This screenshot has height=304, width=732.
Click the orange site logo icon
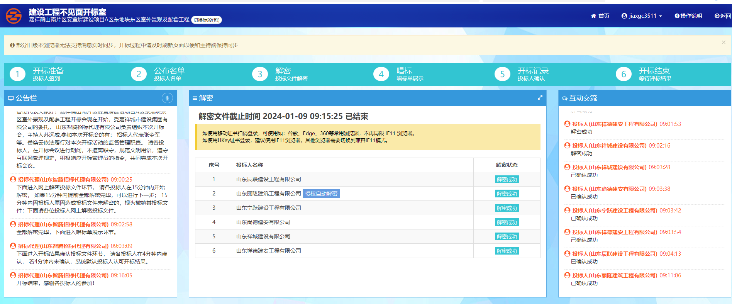14,16
